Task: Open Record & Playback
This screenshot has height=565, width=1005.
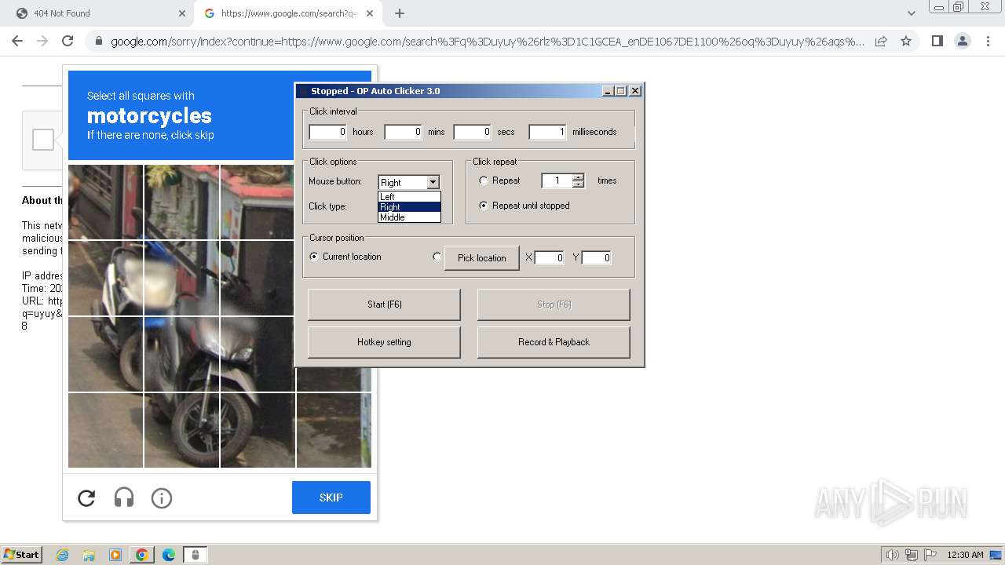Action: click(554, 342)
